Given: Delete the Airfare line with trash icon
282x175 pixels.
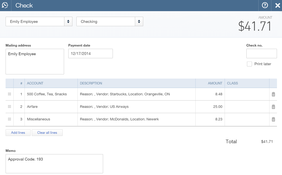Looking at the screenshot, I should coord(273,107).
